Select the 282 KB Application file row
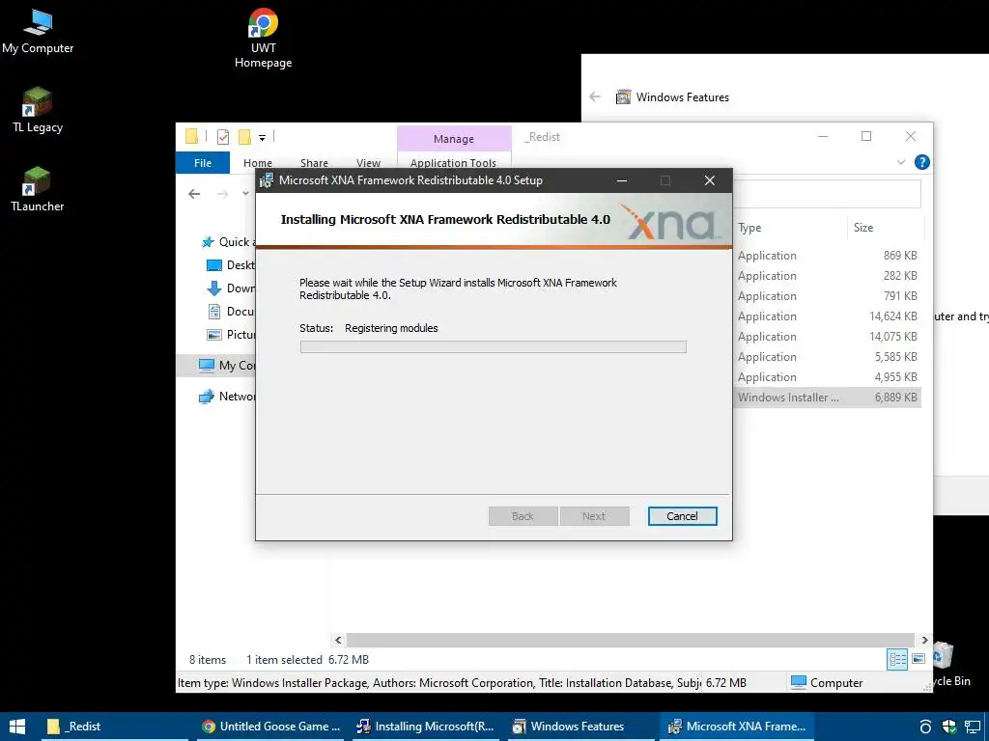Screen dimensions: 989x741 point(827,275)
